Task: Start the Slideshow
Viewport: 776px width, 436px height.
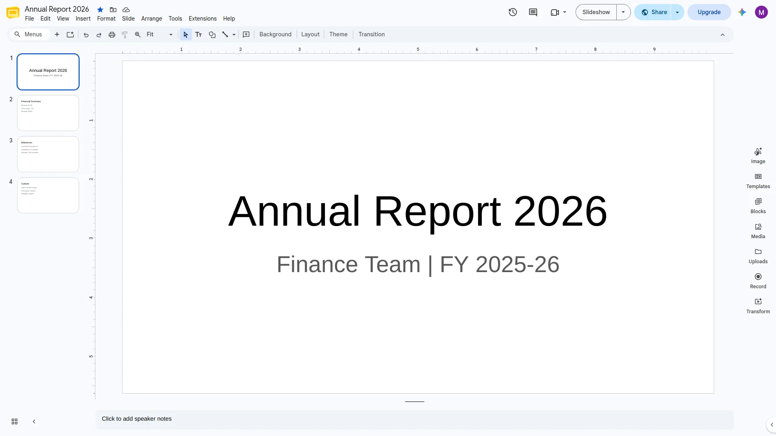Action: click(x=596, y=12)
